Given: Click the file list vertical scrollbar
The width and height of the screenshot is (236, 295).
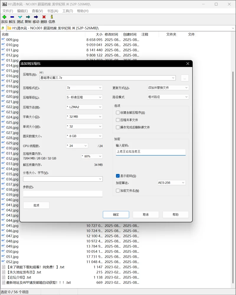Looking at the screenshot, I should tap(234, 148).
